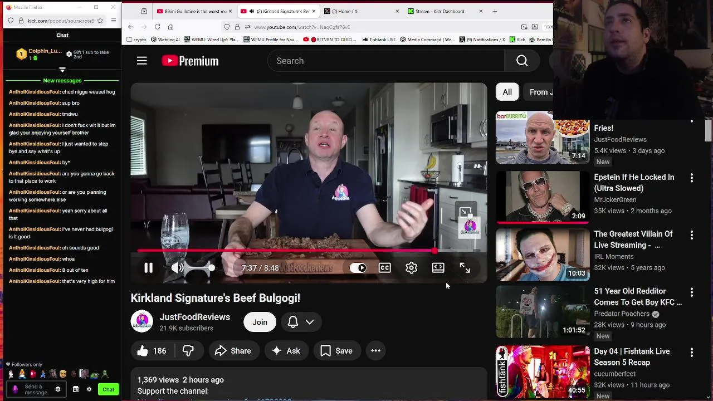Image resolution: width=713 pixels, height=401 pixels.
Task: Open options menu for 51 Year Old Redditor
Action: [x=692, y=292]
